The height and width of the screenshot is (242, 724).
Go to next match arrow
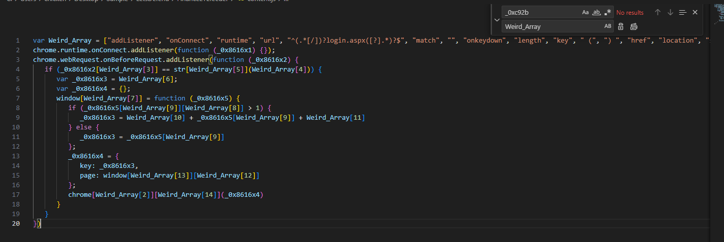[x=670, y=13]
